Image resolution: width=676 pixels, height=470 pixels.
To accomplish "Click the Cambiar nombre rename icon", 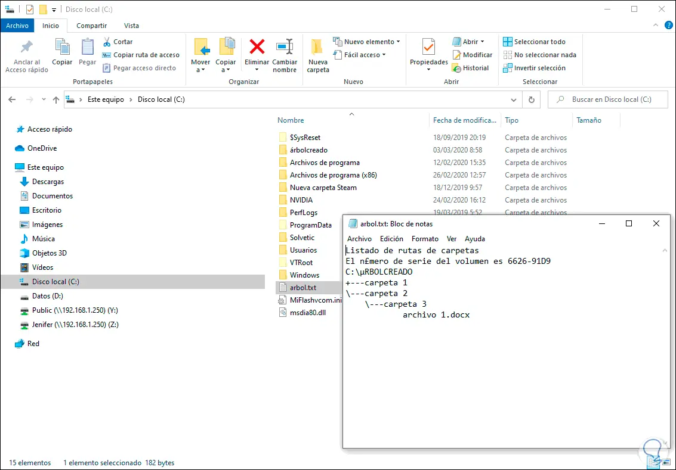I will coord(285,46).
